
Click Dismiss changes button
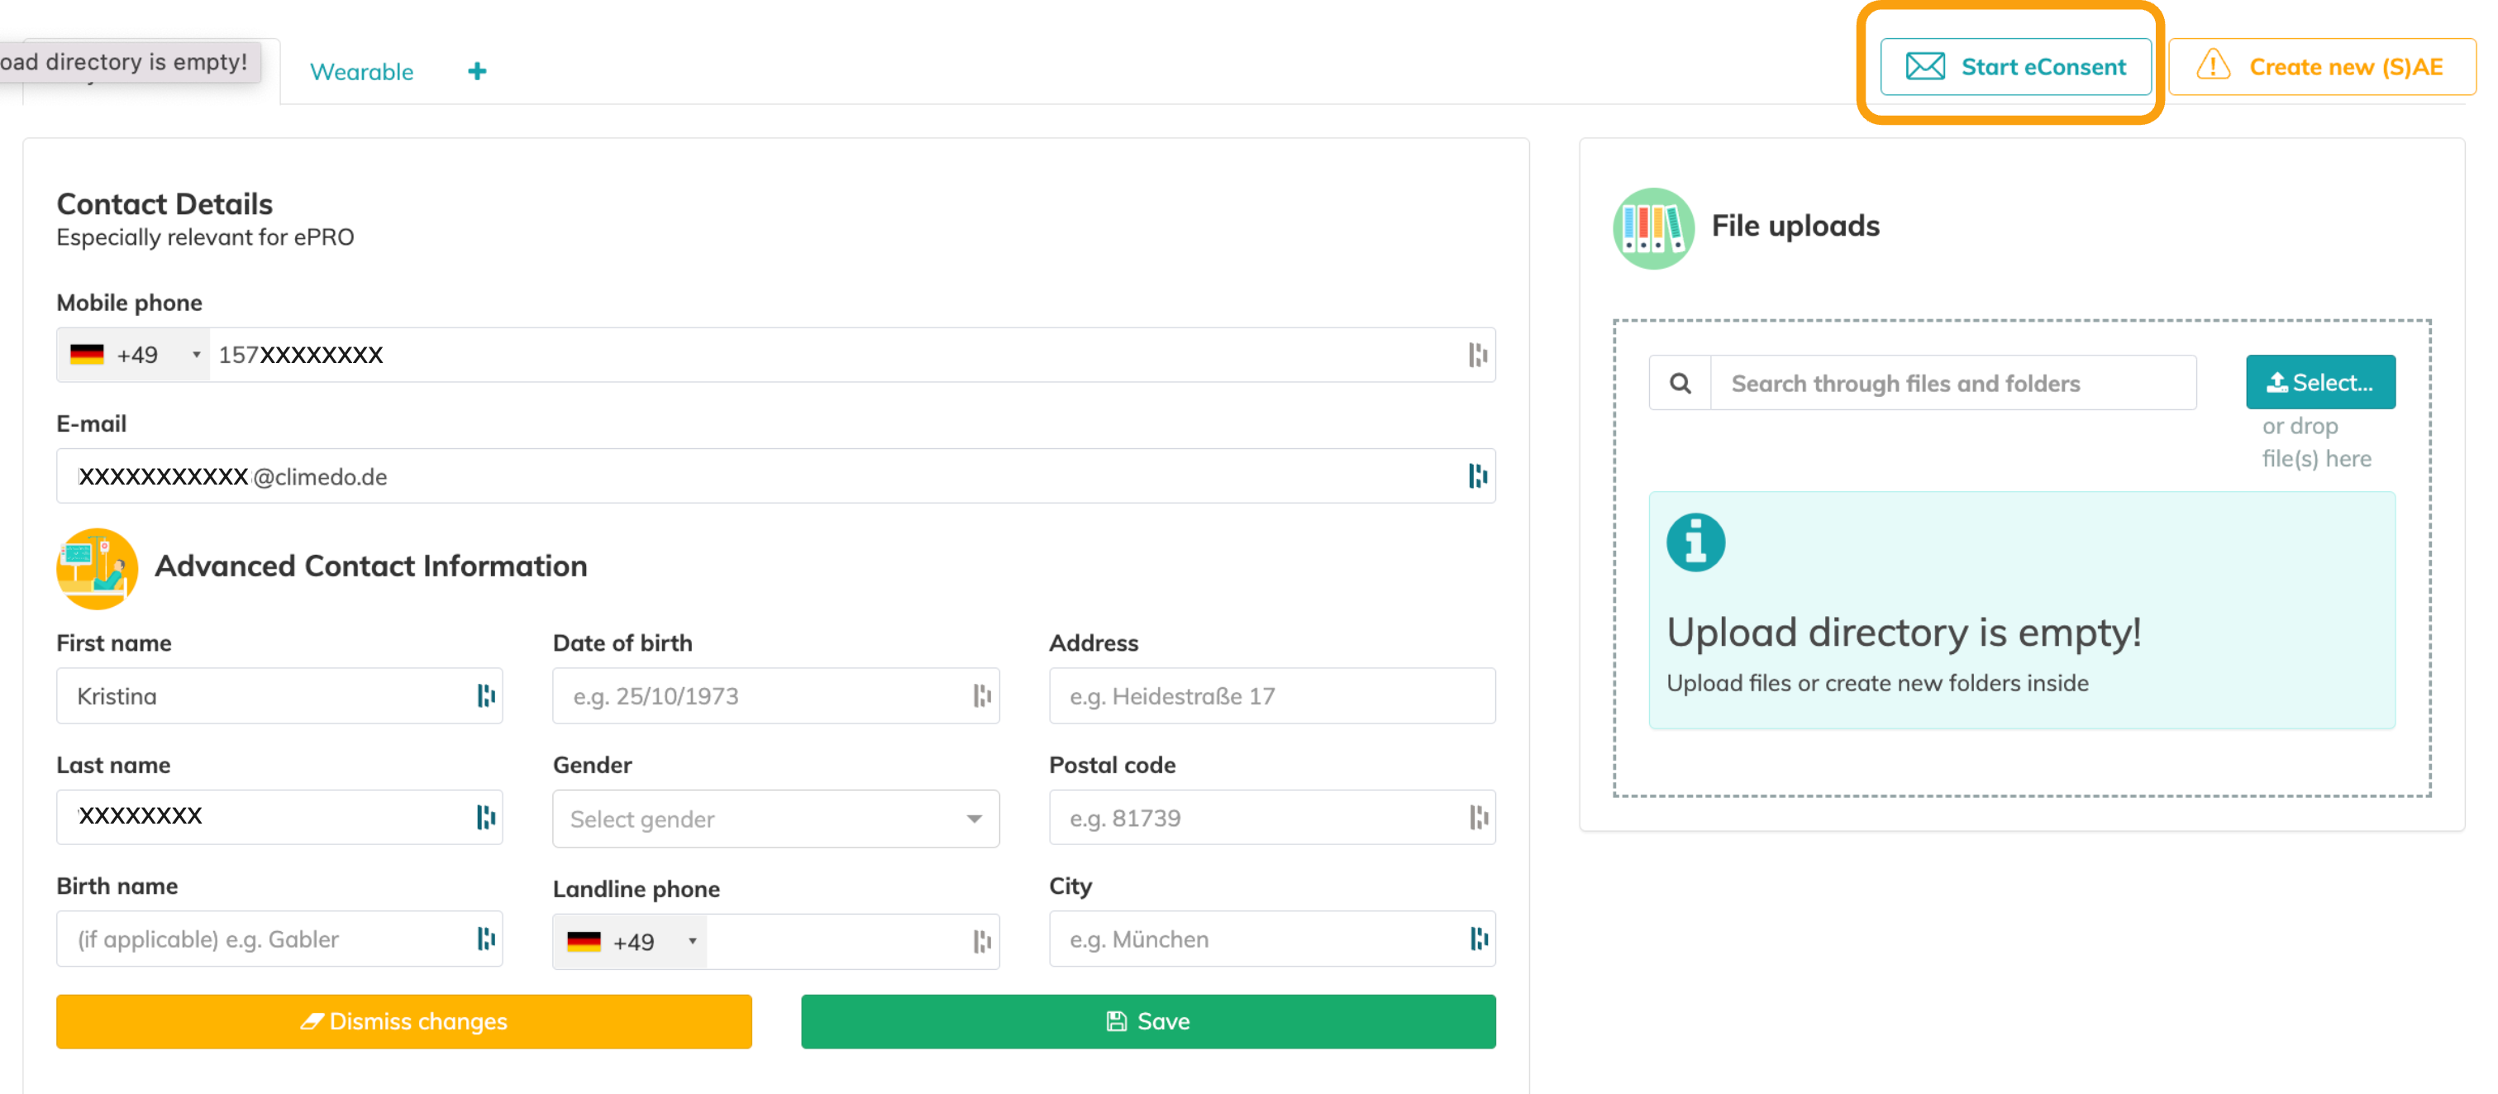403,1020
